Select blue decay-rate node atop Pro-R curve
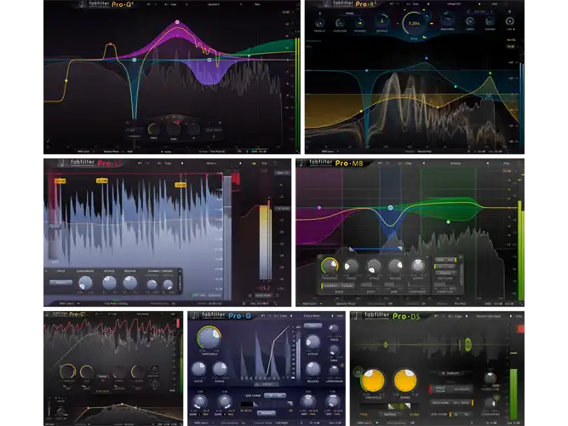 coord(427,58)
